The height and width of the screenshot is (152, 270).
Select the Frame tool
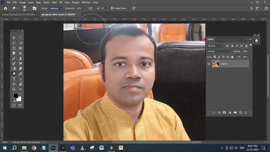click(20, 48)
